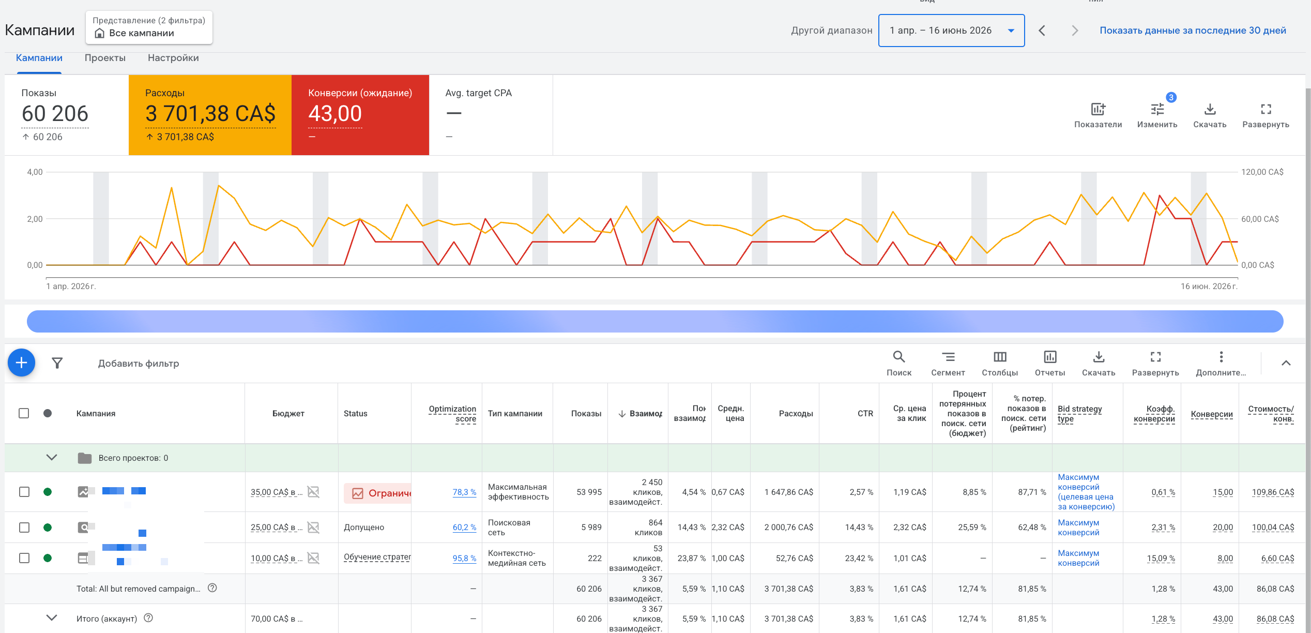Open Дополнительно three-dot menu
The width and height of the screenshot is (1311, 633).
pos(1221,357)
